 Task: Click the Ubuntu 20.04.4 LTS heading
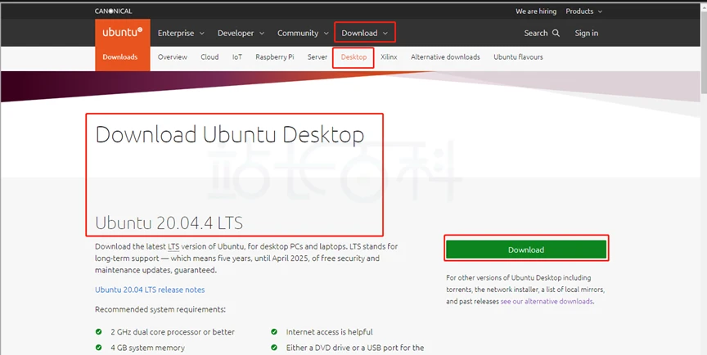click(x=169, y=223)
